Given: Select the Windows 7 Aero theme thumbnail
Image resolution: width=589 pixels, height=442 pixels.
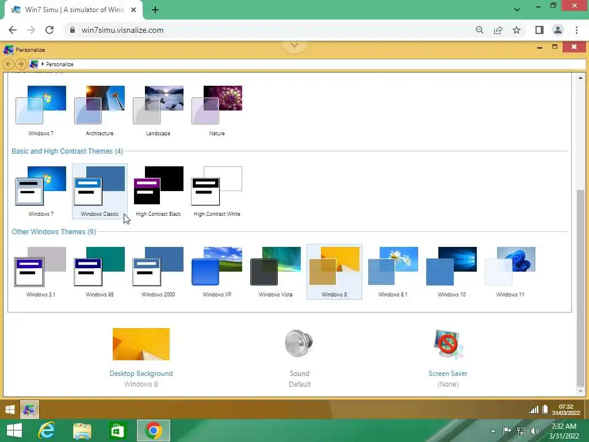Looking at the screenshot, I should 41,105.
